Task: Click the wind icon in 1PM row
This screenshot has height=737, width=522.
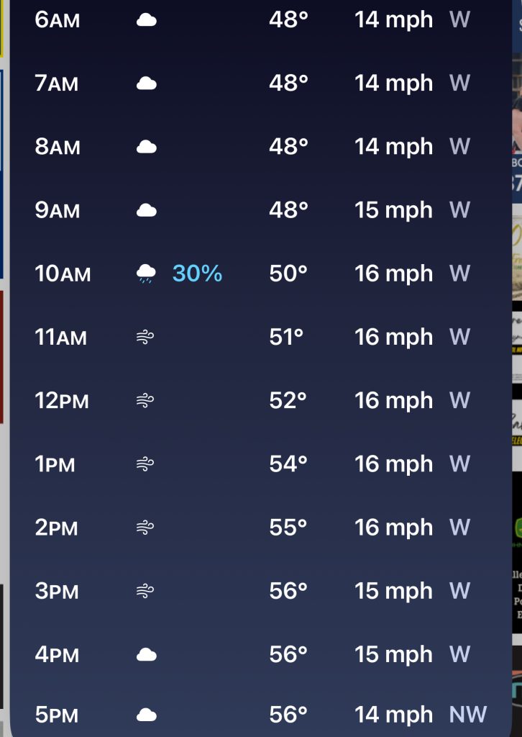Action: [x=146, y=464]
